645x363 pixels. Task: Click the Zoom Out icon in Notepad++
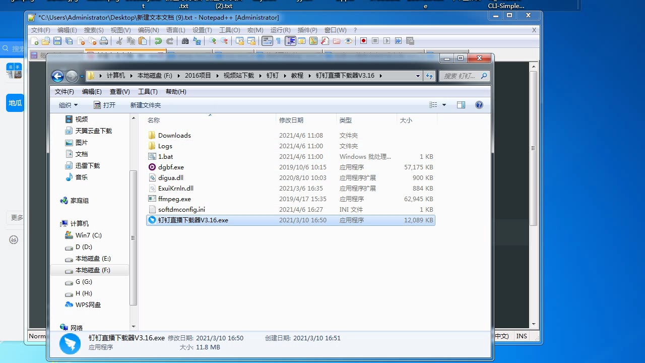(224, 41)
